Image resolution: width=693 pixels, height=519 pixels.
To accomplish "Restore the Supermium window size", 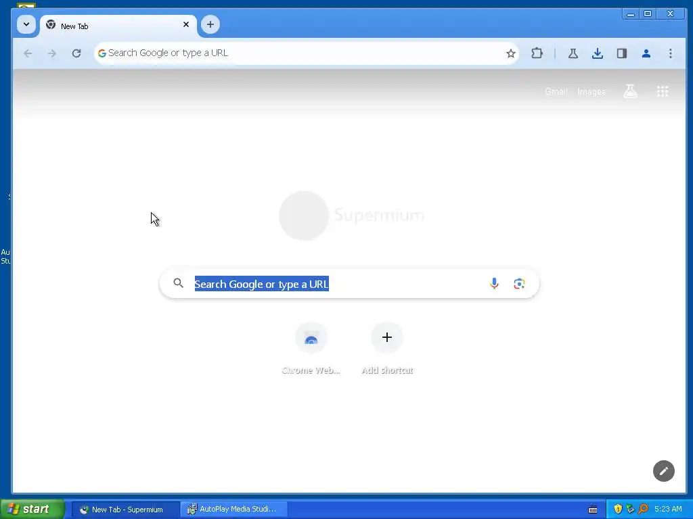I will (x=648, y=14).
